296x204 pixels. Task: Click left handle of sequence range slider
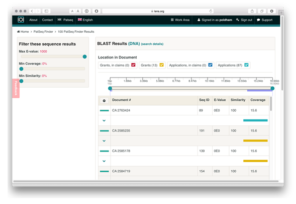[110, 88]
